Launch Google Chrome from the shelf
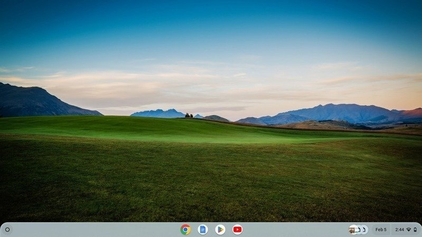The width and height of the screenshot is (422, 237). (185, 230)
